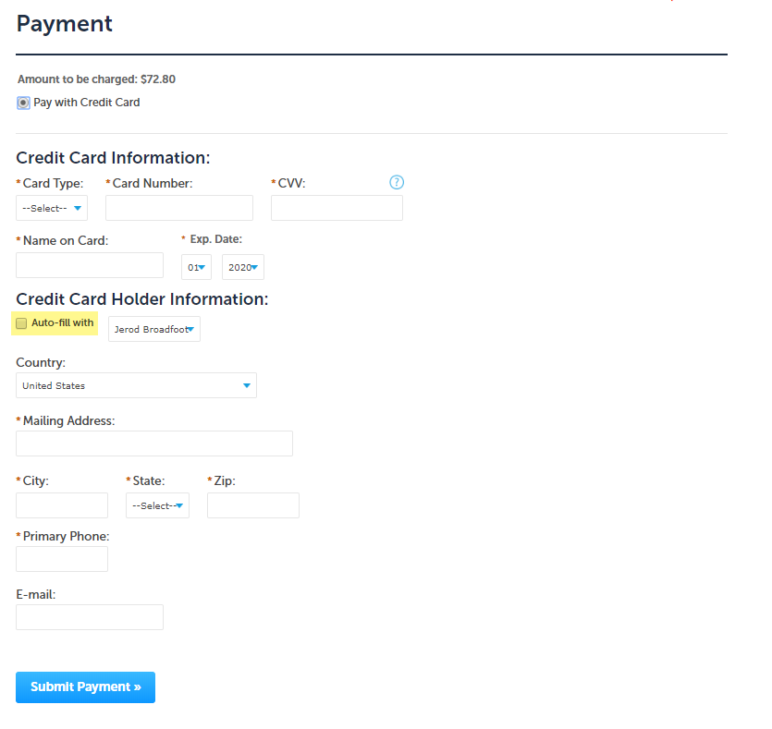Image resolution: width=772 pixels, height=729 pixels.
Task: Open the expiration year dropdown
Action: coord(243,267)
